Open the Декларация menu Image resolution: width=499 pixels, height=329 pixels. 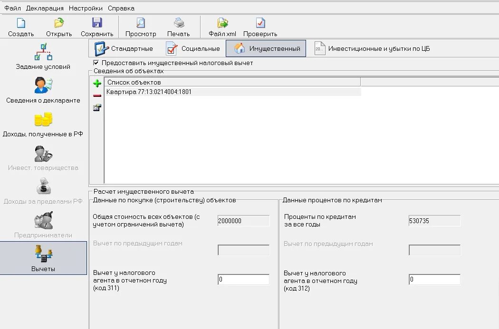click(45, 8)
